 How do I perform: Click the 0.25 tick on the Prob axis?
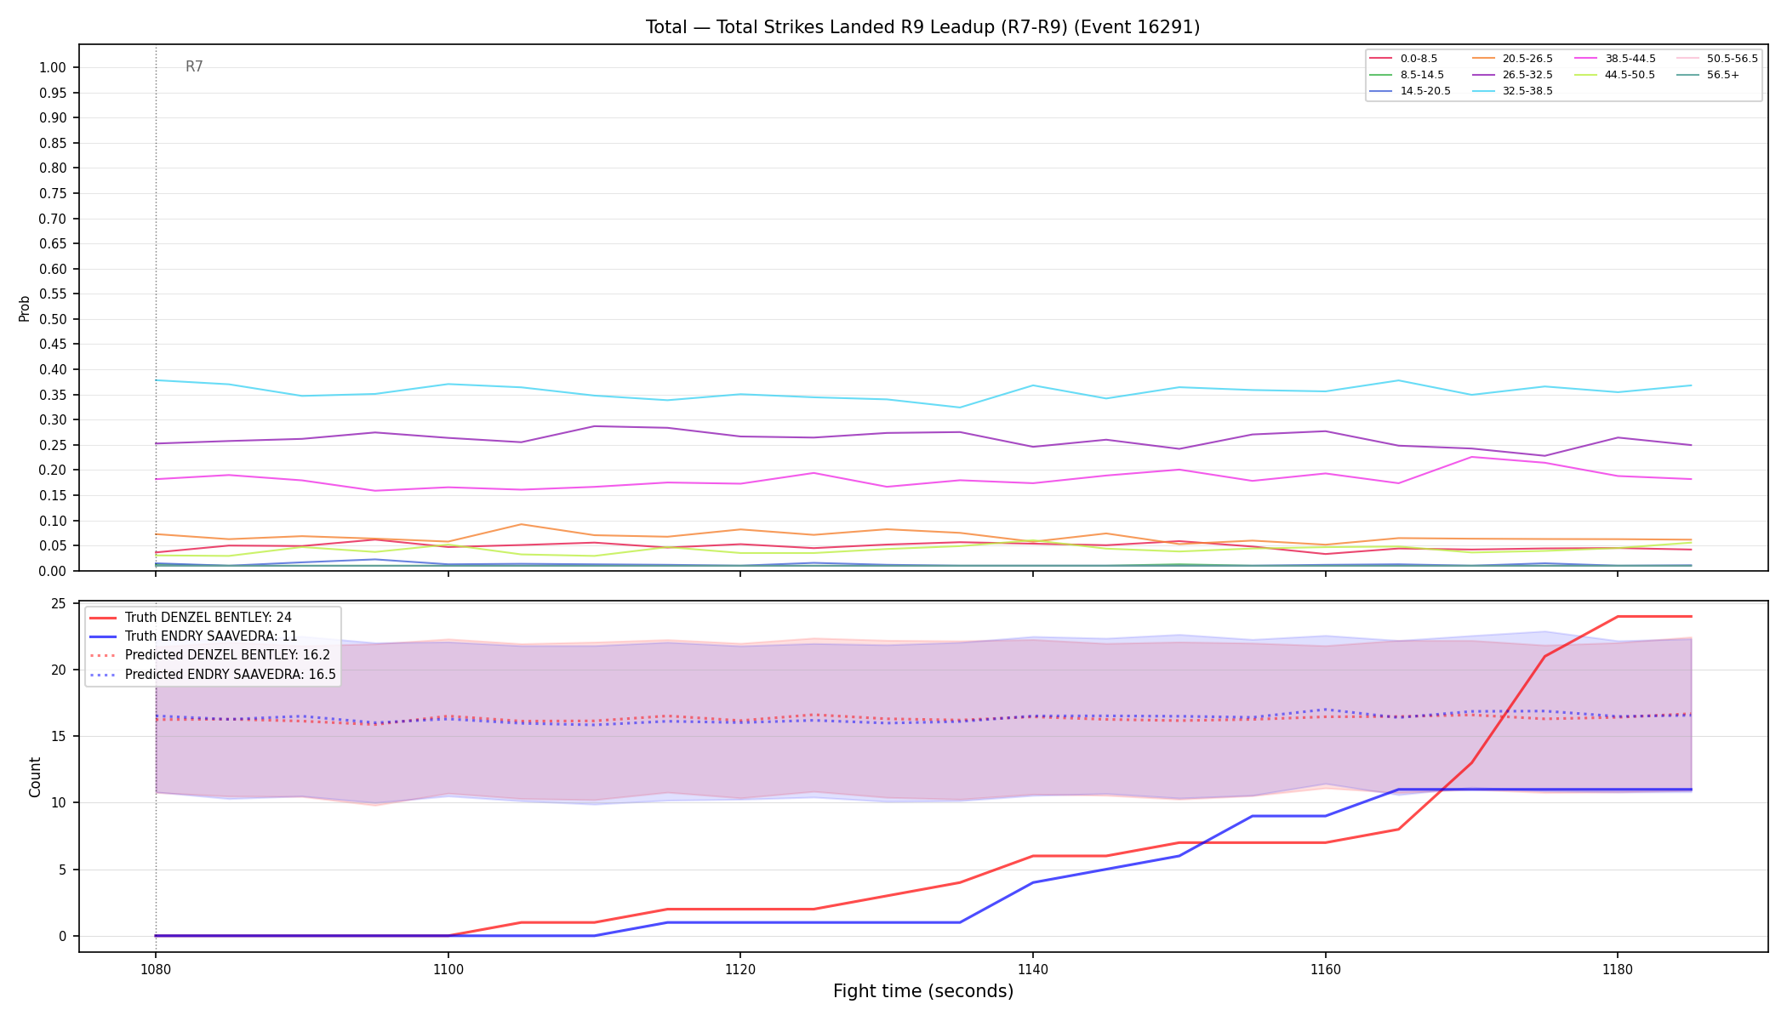51,445
